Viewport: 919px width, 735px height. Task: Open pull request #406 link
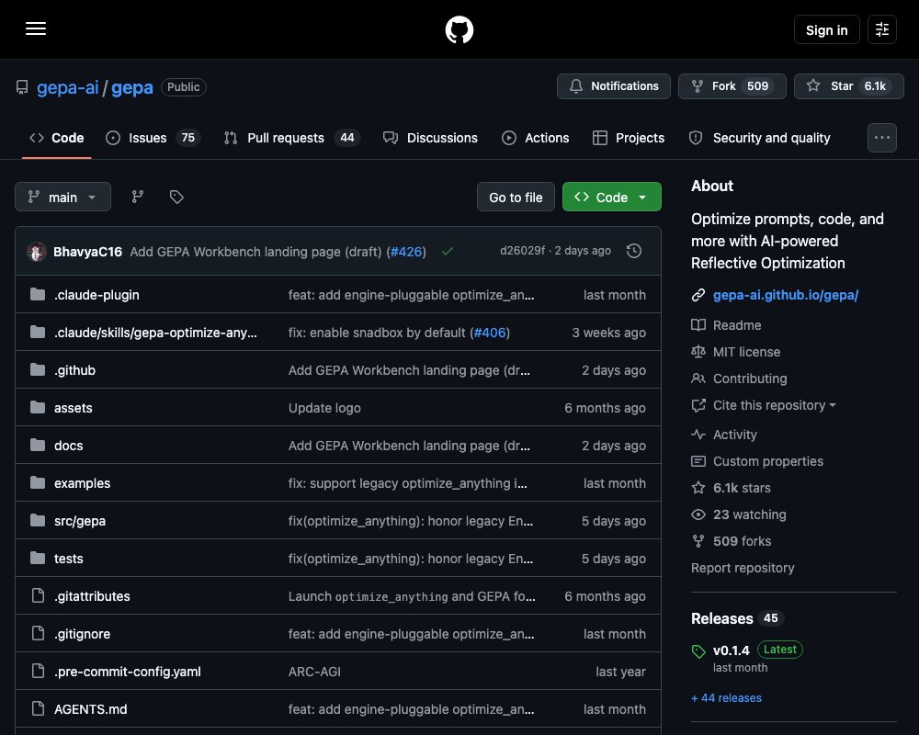point(490,333)
